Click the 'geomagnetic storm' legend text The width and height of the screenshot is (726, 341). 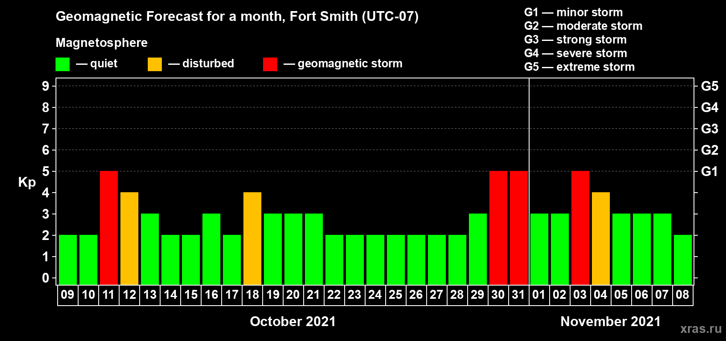tap(350, 64)
